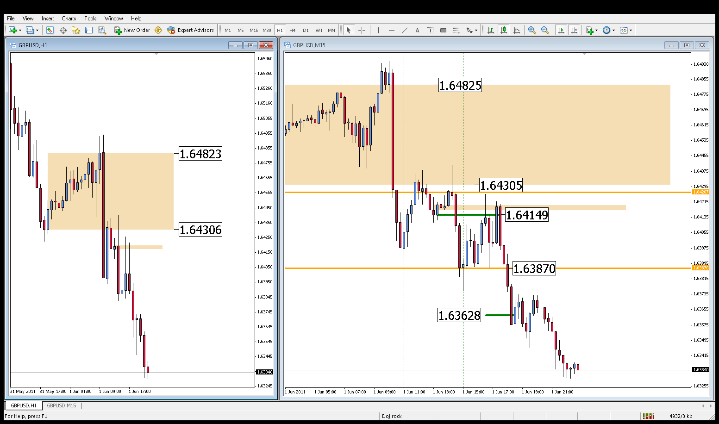Select M5 timeframe

click(x=241, y=30)
